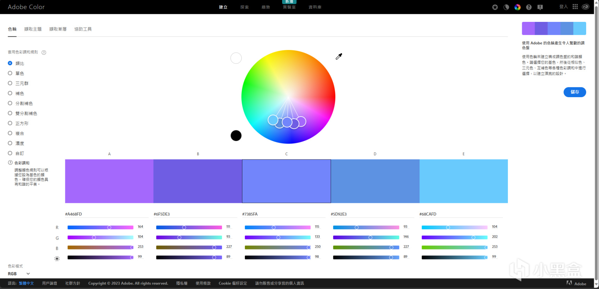Click the #5D92E3 hex input field
Screen dimensions: 599x289
coord(372,214)
